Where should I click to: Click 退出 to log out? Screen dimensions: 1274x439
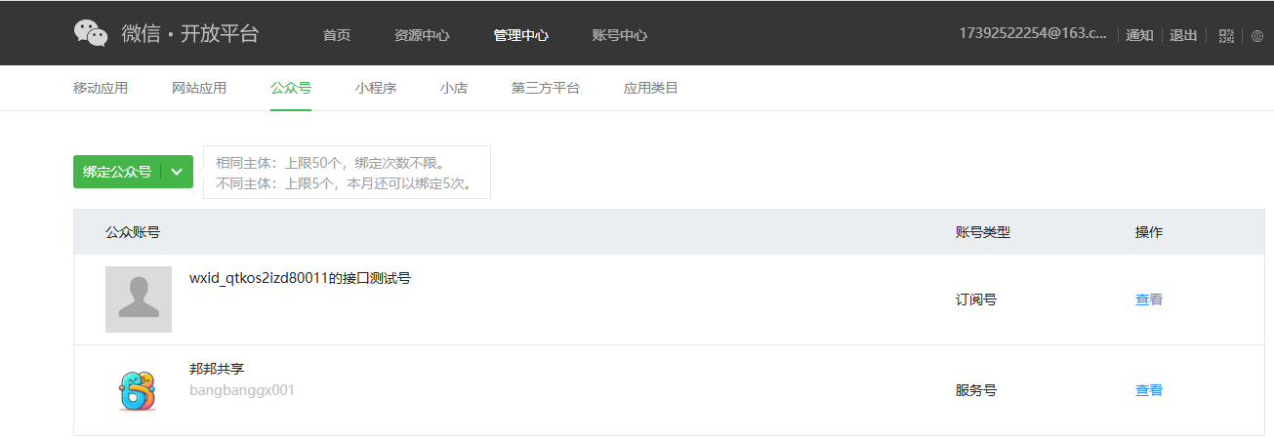coord(1183,35)
